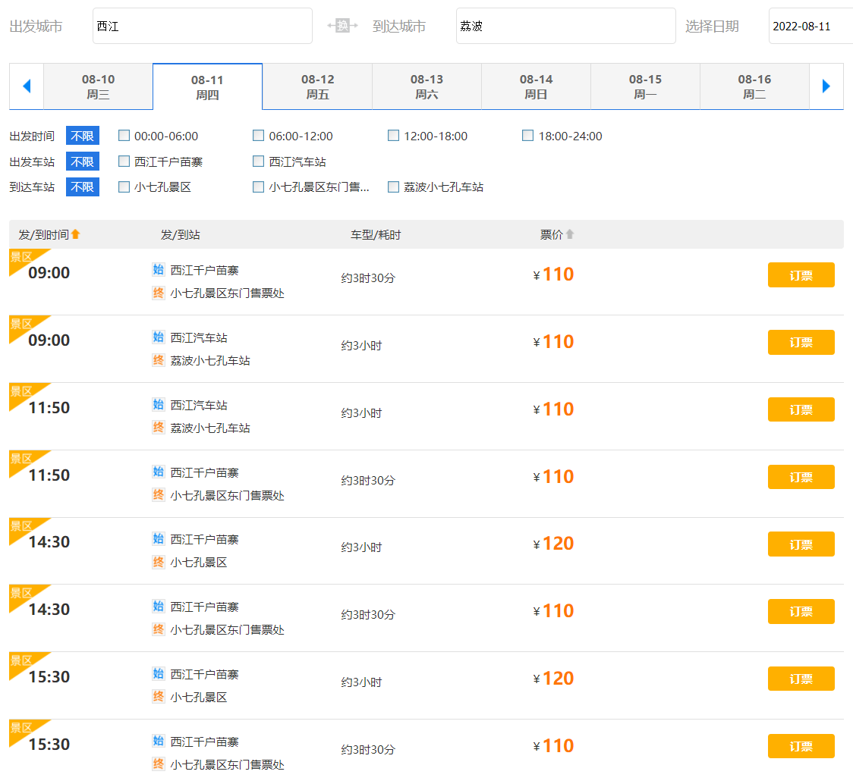Open the date picker field 2022-08-11
Viewport: 853px width, 784px height.
click(810, 27)
